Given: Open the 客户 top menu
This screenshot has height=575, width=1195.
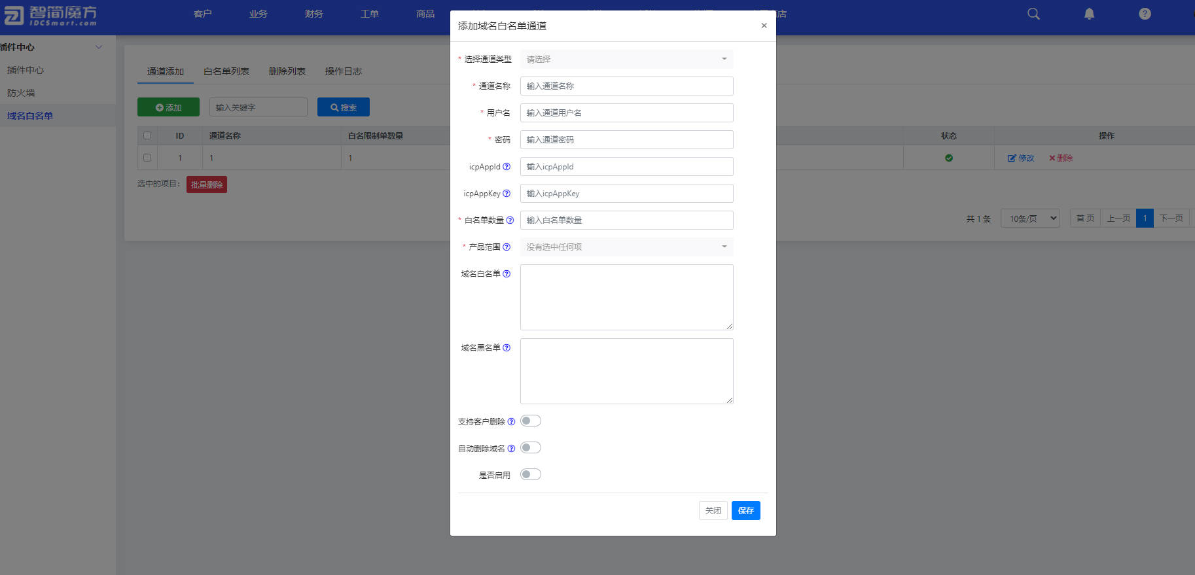Looking at the screenshot, I should (203, 14).
